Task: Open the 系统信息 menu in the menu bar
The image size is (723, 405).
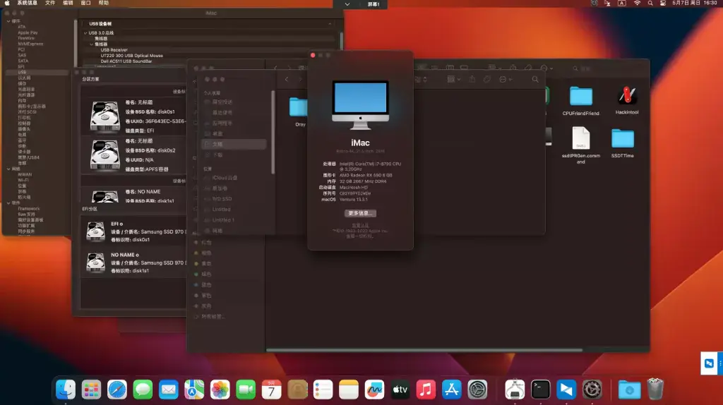Action: click(28, 3)
